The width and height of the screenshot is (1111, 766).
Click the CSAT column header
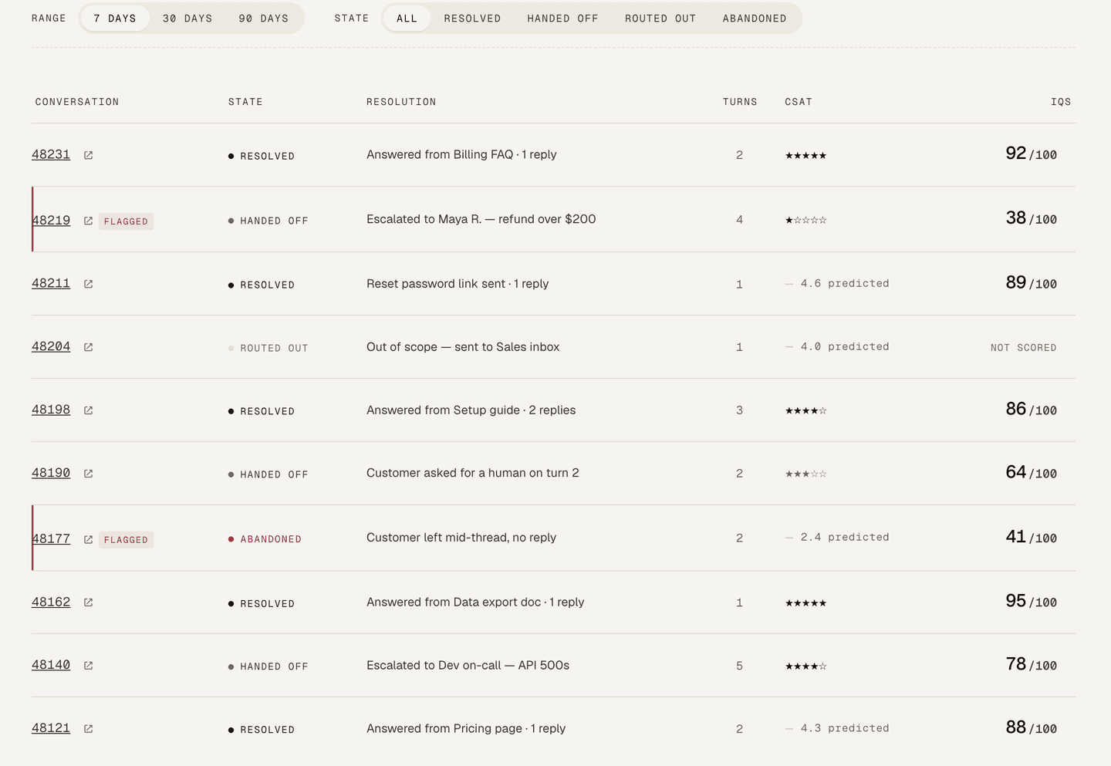(799, 102)
